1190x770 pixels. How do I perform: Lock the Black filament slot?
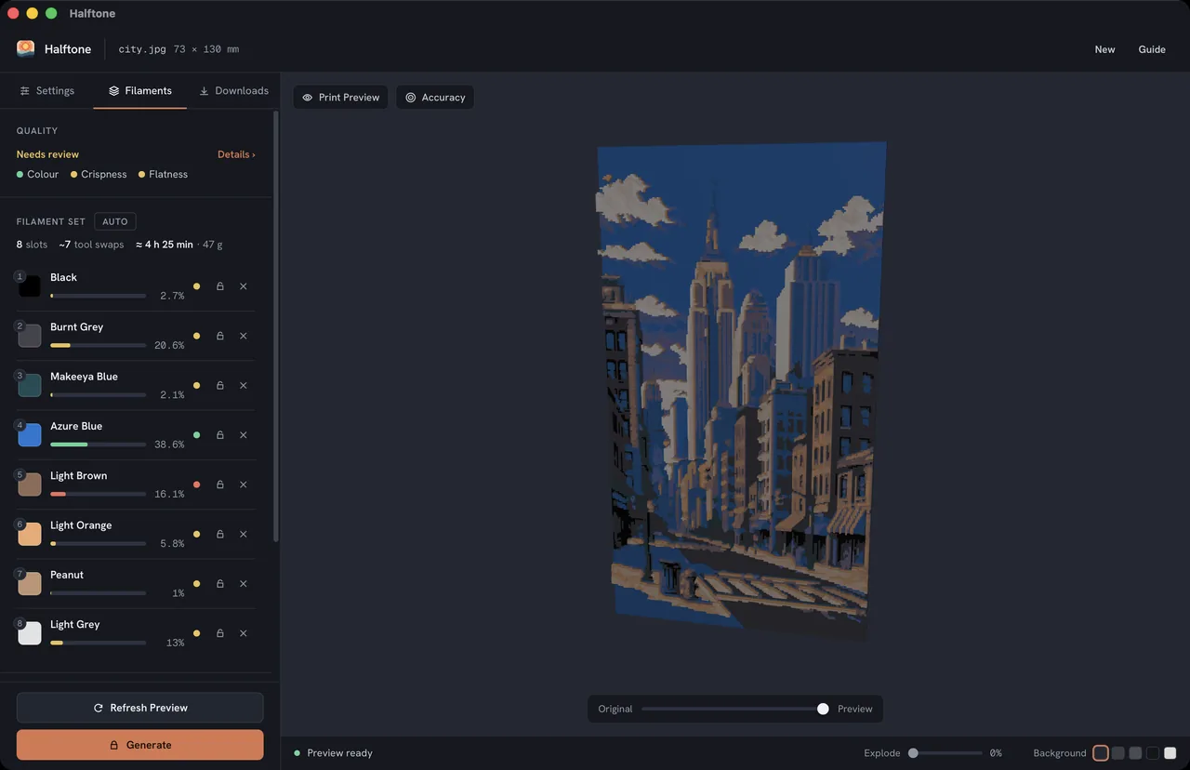tap(220, 286)
